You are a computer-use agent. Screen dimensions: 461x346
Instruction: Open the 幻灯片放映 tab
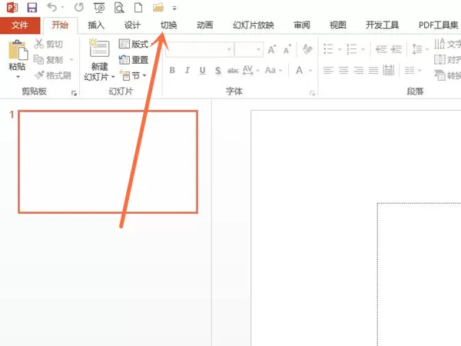[254, 25]
